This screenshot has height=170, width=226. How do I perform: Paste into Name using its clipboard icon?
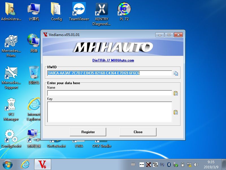coord(176,93)
